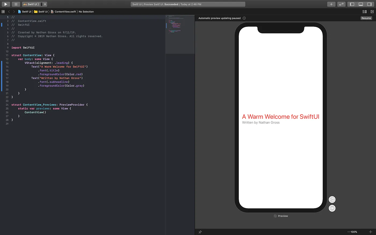Click the Resume button to update preview
Viewport: 376px width, 235px height.
(366, 18)
